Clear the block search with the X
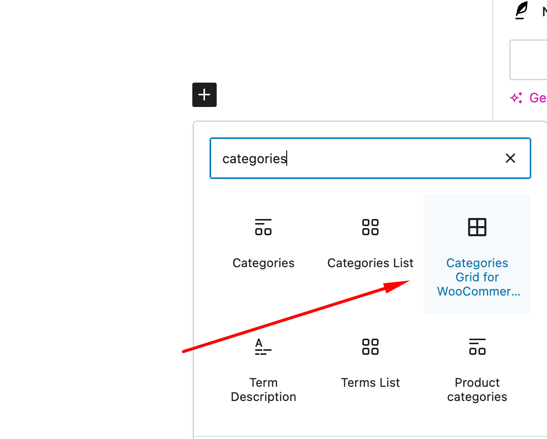Screen dimensions: 547x439 coord(510,158)
